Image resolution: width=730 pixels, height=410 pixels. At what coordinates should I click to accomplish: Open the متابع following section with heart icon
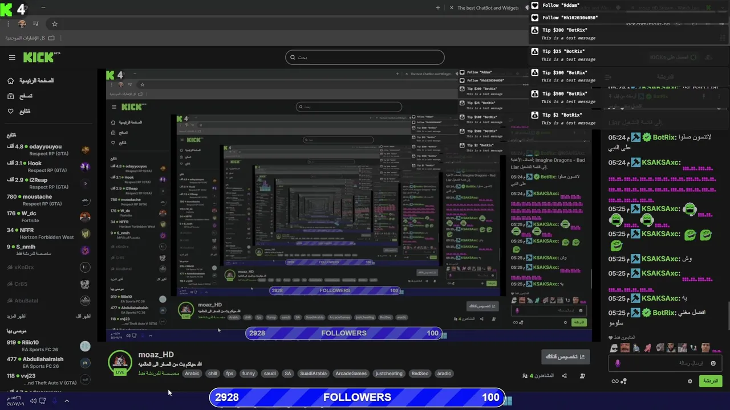pos(19,111)
